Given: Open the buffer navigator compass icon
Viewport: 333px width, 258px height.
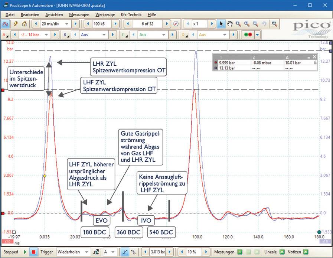Looking at the screenshot, I should point(176,24).
